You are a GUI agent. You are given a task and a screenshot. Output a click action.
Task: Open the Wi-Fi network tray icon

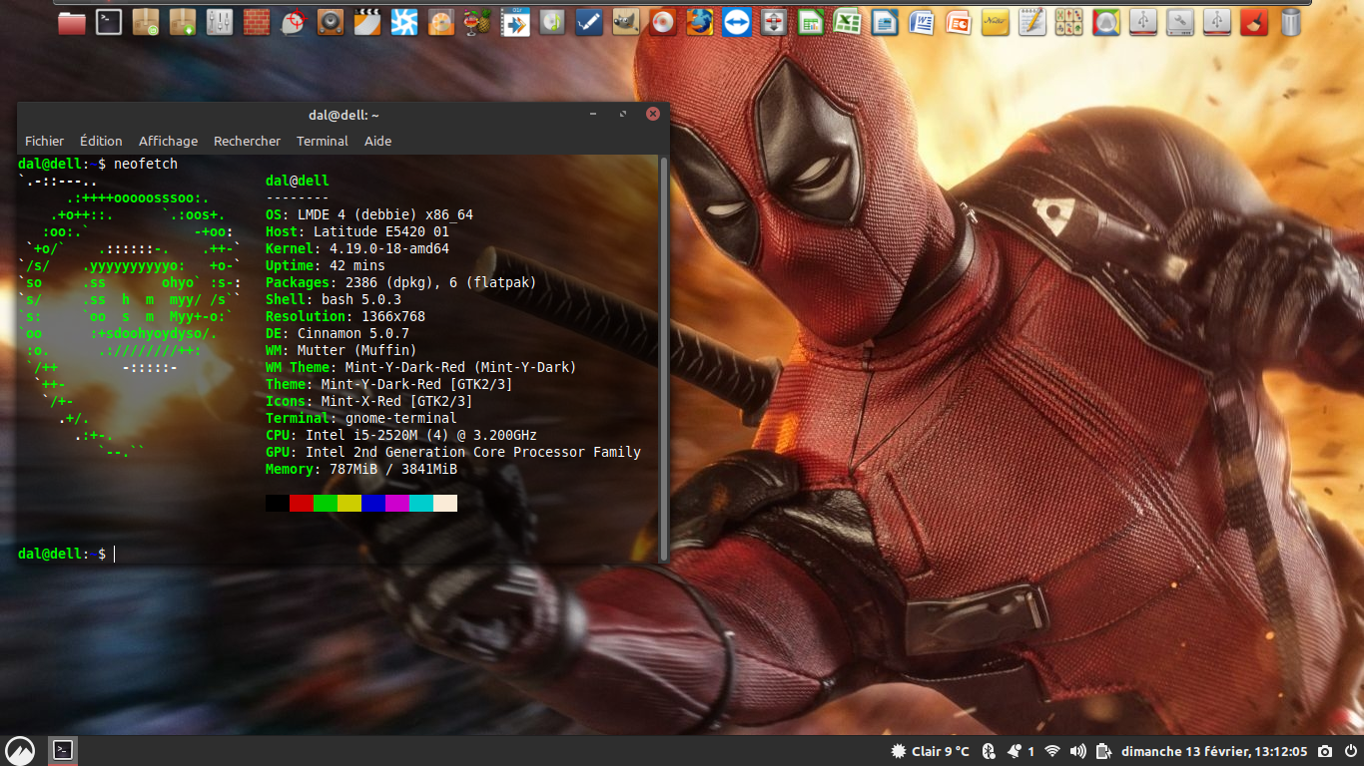click(x=1051, y=751)
